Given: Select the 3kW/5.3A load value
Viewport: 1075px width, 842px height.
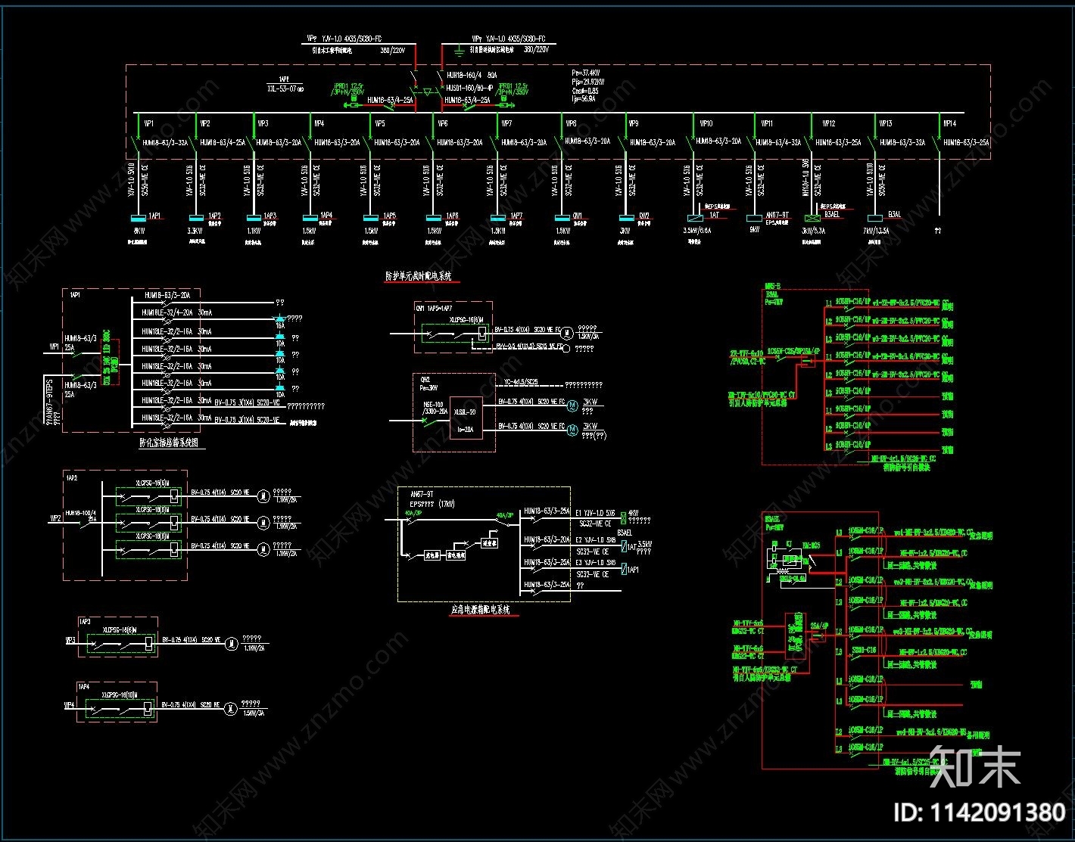Looking at the screenshot, I should [x=815, y=230].
